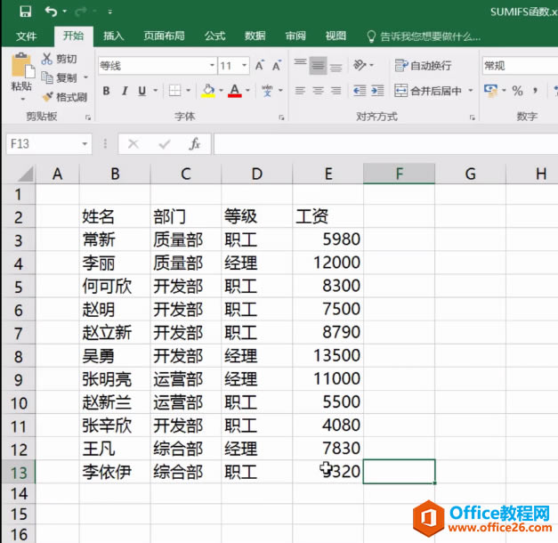Open Customize Quick Access Toolbar dropdown

(x=110, y=12)
